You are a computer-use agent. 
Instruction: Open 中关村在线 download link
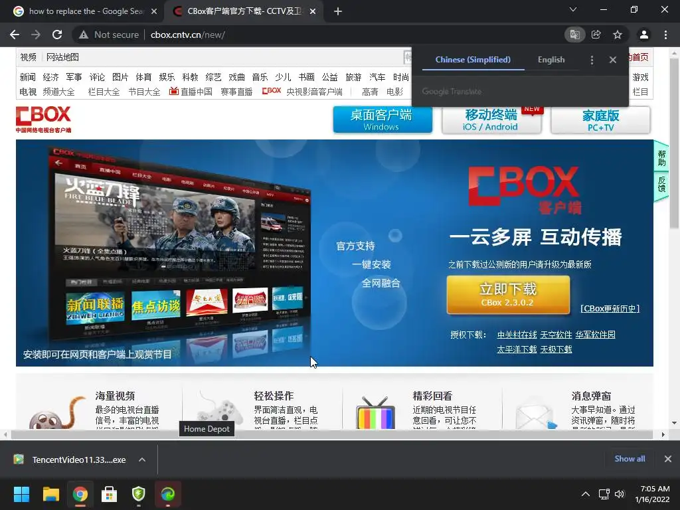click(x=517, y=335)
